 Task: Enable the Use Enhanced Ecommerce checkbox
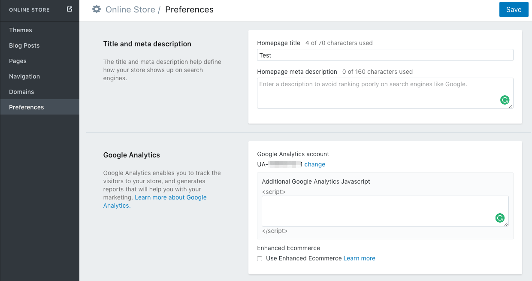(260, 258)
